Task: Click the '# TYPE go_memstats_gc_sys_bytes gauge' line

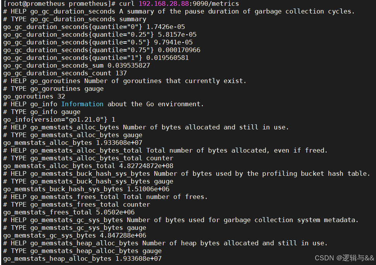Action: click(x=75, y=228)
